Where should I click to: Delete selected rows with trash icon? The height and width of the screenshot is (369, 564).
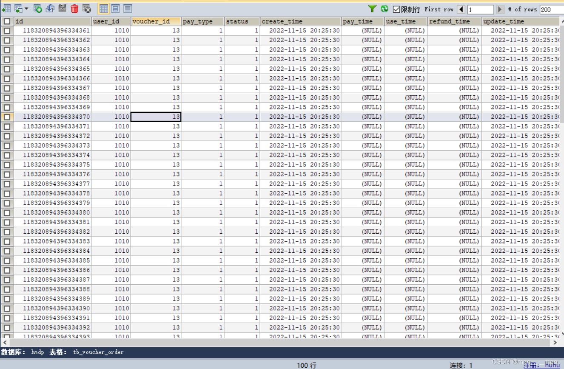pos(74,9)
